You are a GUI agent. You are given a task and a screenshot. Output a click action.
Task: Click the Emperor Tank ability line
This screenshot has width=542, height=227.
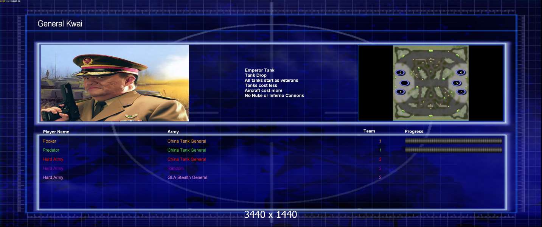(x=260, y=70)
